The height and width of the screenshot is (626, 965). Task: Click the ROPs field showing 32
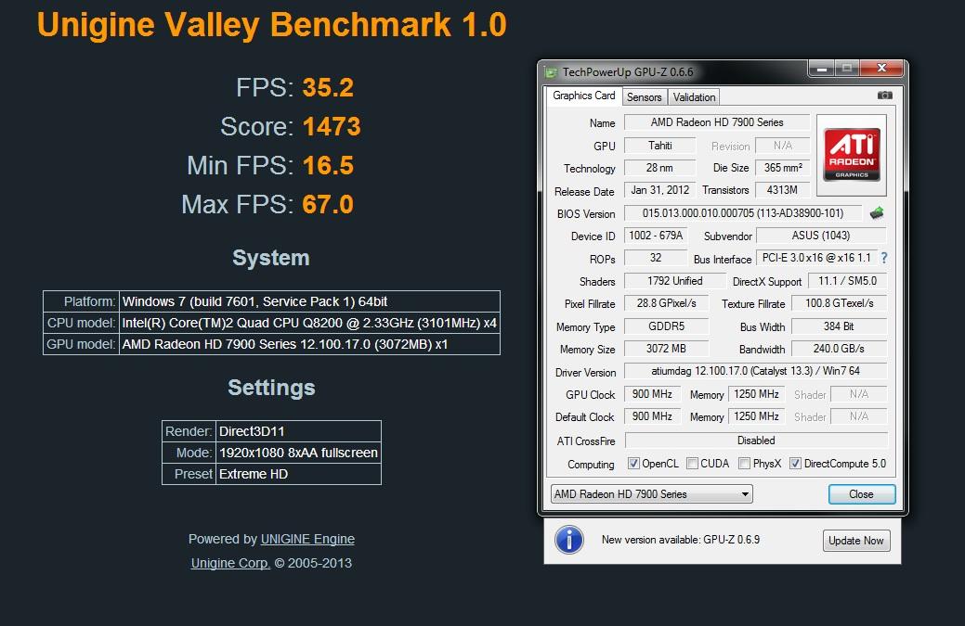(656, 258)
